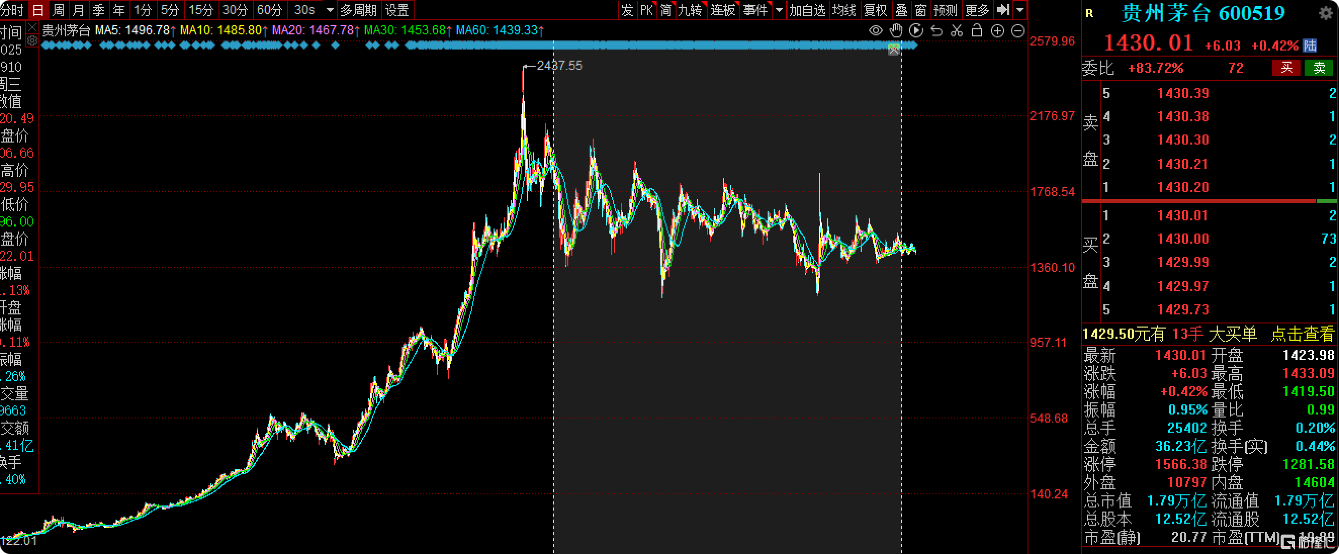
Task: Open the settings gear beside stock title
Action: click(x=1325, y=13)
